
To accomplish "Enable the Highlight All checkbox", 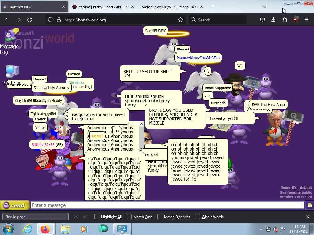I will click(x=97, y=217).
